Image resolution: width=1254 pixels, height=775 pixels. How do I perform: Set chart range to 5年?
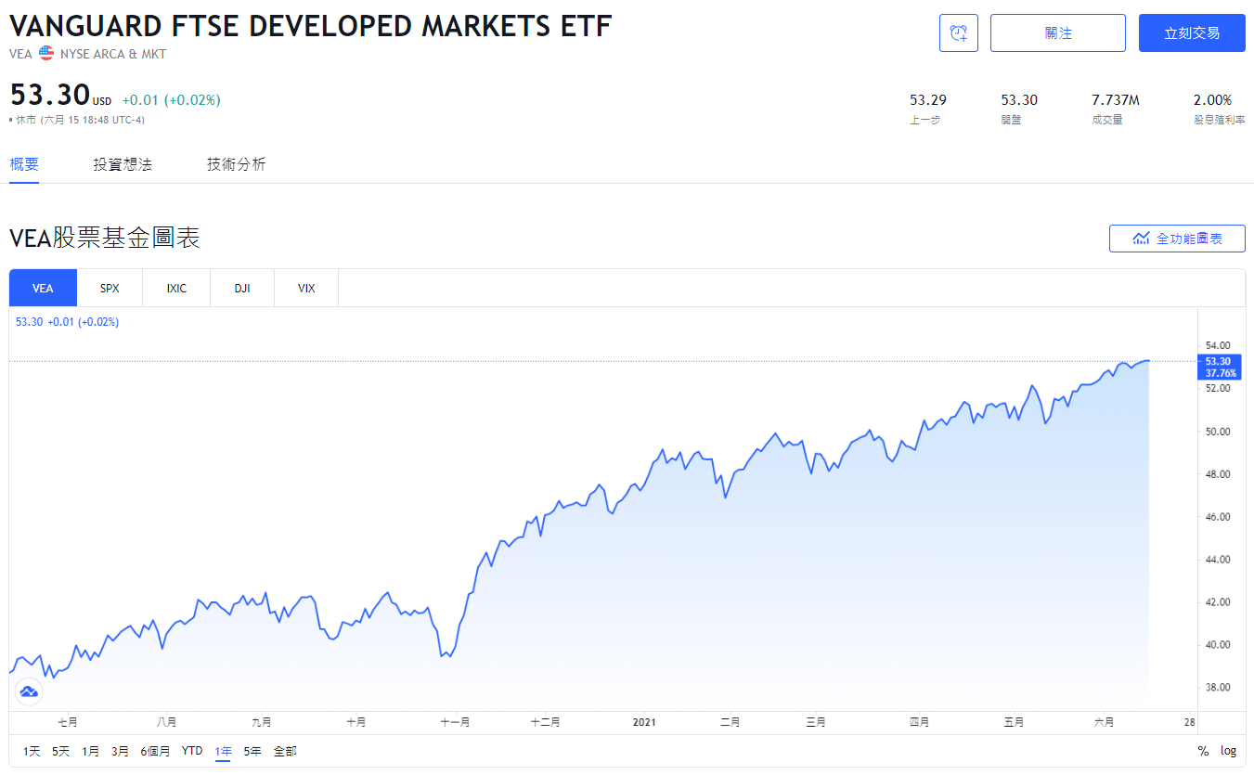(252, 751)
